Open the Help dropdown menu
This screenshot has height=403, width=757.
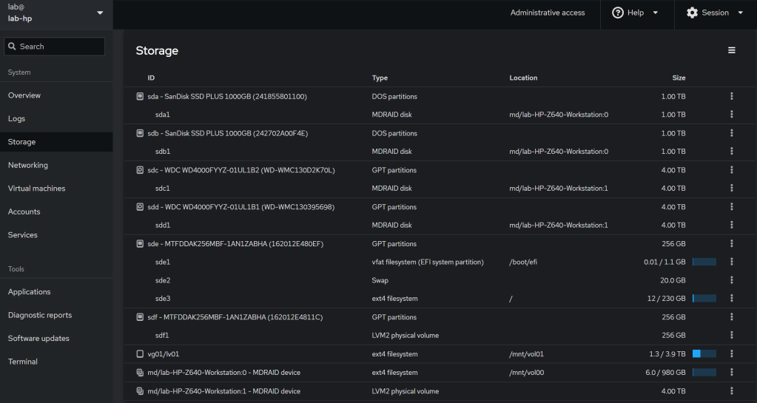(x=635, y=13)
